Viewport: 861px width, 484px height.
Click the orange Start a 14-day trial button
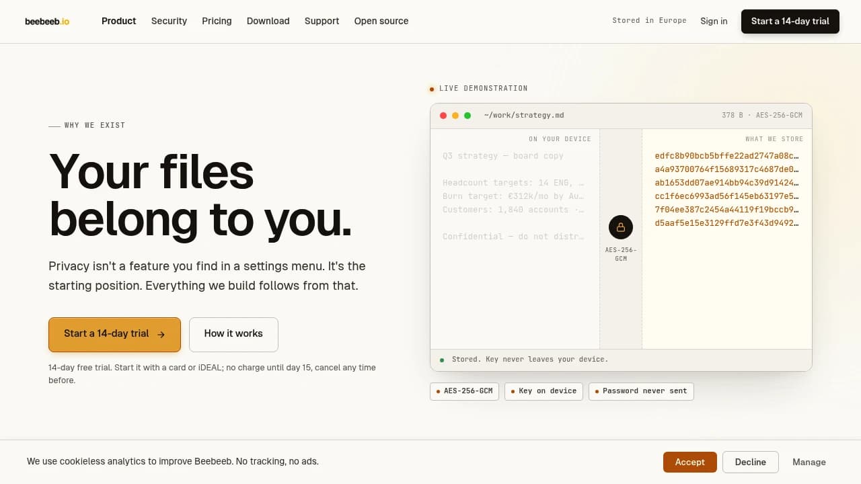point(114,334)
